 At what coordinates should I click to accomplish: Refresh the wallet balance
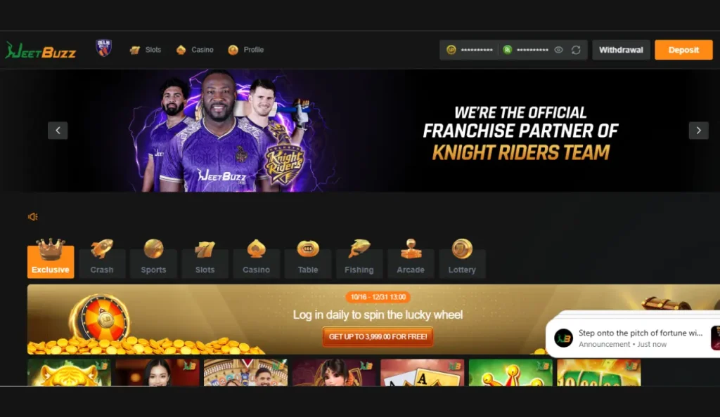(x=576, y=50)
